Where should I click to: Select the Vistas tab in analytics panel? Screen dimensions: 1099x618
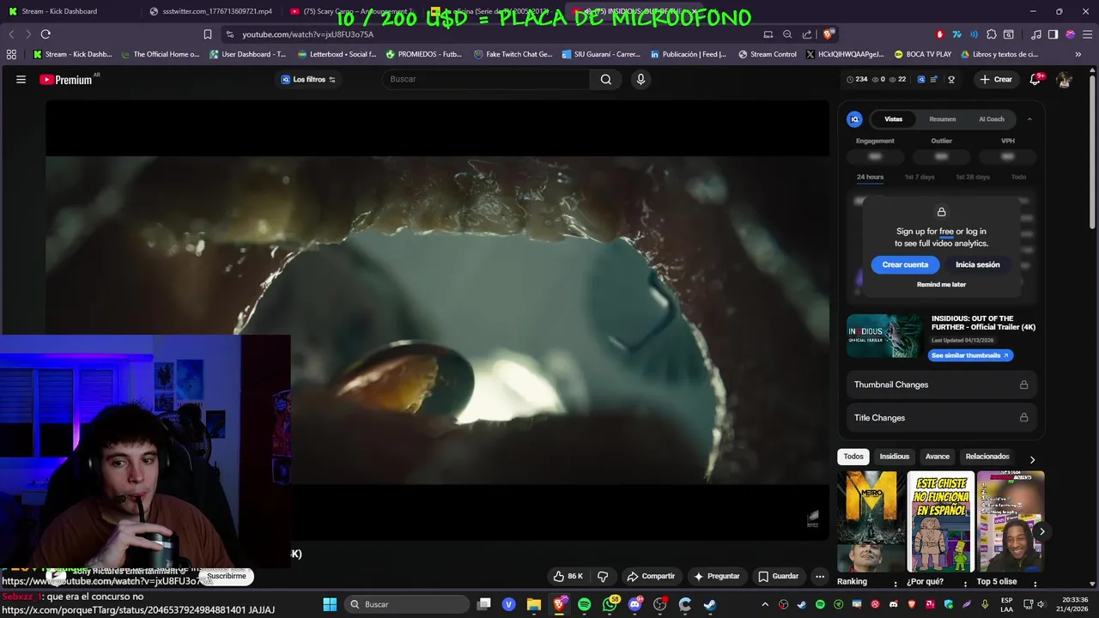coord(893,119)
